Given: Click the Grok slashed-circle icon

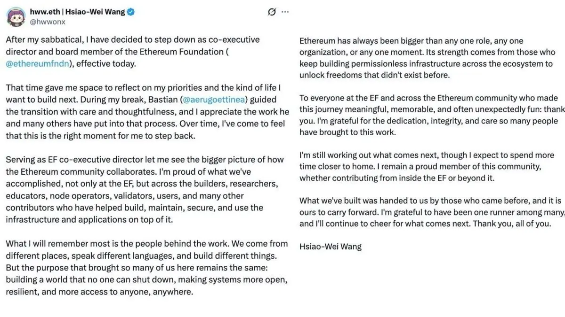Looking at the screenshot, I should click(x=271, y=12).
